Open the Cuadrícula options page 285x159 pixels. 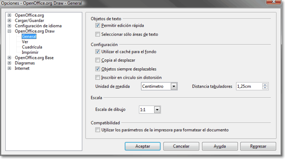(32, 47)
